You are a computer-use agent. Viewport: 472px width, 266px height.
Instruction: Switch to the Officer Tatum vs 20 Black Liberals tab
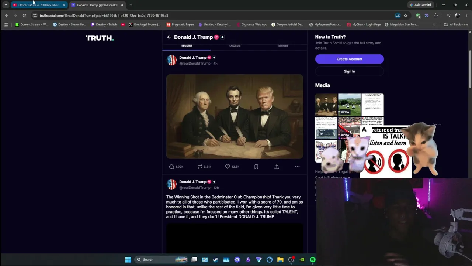39,5
